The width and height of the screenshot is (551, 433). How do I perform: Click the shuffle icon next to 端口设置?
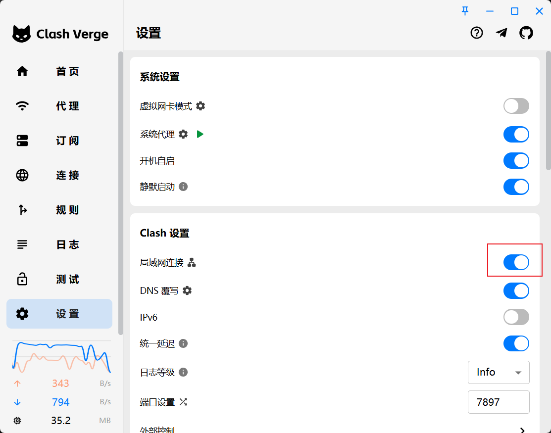pos(183,402)
